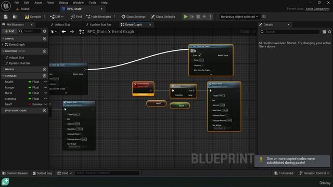
Task: Open Compile options menu dots
Action: point(44,17)
